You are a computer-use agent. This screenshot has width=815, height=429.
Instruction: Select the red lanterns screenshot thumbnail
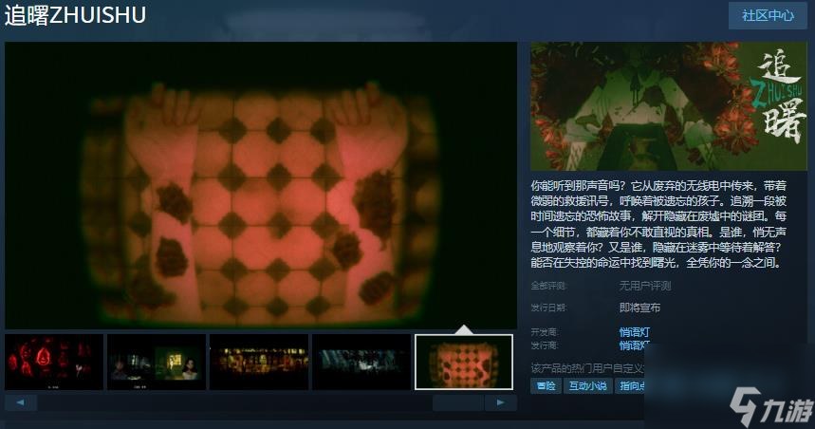(x=54, y=362)
